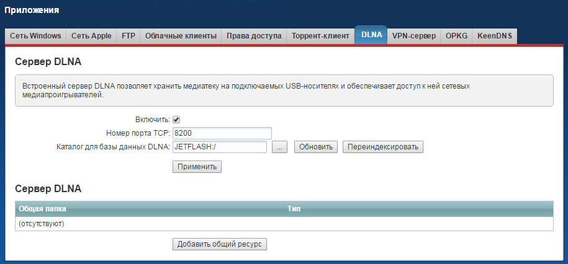Viewport: 568px width, 264px height.
Task: Click Добавить общий ресурс button
Action: click(220, 244)
